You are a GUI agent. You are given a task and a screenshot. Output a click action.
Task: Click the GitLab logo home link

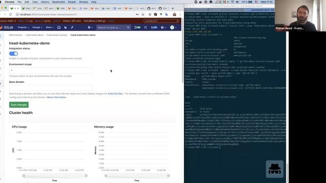click(7, 27)
